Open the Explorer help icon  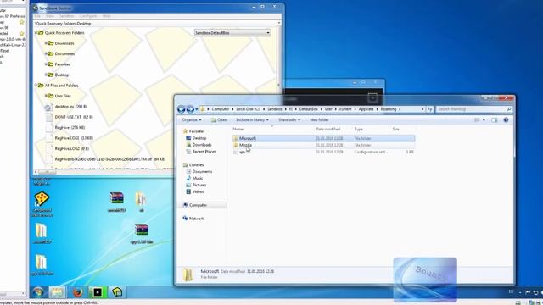pyautogui.click(x=506, y=120)
